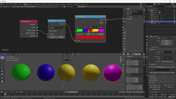Open the Modifiers wrench properties tab

[147, 59]
